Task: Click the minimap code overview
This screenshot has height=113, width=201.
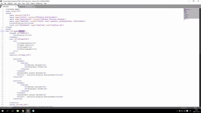Action: click(191, 14)
